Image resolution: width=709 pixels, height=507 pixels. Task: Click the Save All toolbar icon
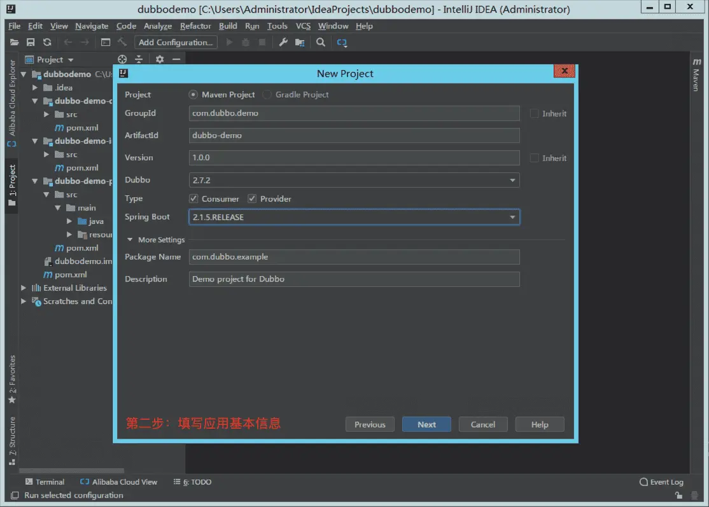point(31,43)
